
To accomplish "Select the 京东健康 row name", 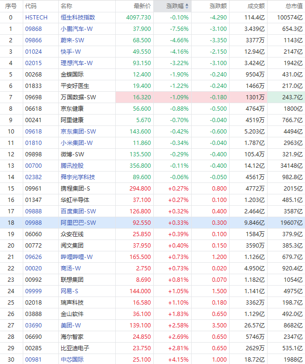I will coord(72,108).
